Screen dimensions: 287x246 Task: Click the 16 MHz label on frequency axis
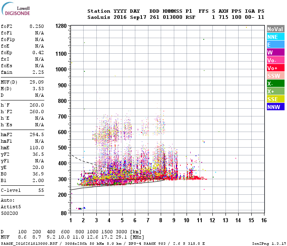pyautogui.click(x=264, y=220)
